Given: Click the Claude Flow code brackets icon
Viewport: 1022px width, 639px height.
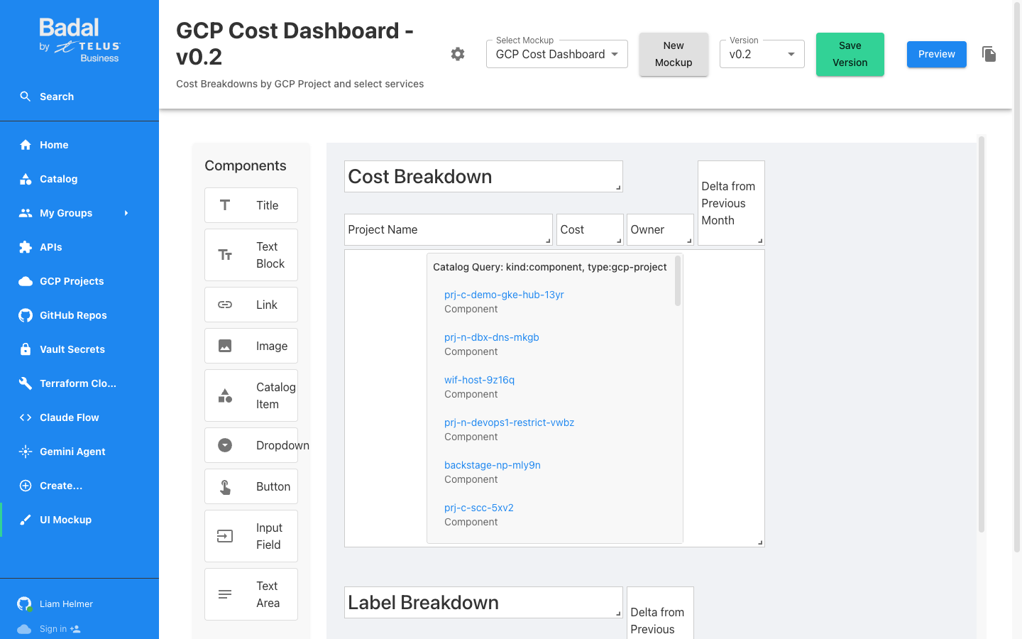Looking at the screenshot, I should (x=26, y=417).
